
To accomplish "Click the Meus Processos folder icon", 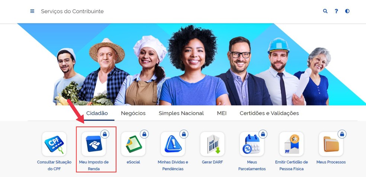I will click(x=331, y=144).
